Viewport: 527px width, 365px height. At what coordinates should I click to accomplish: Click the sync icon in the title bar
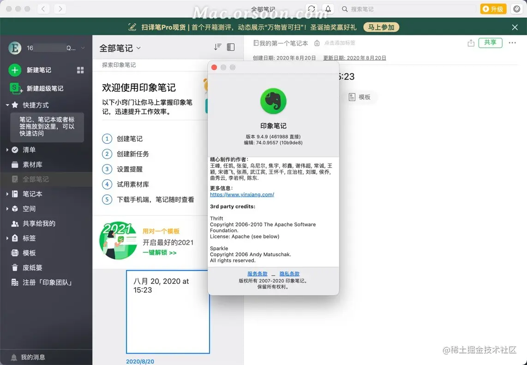[311, 9]
